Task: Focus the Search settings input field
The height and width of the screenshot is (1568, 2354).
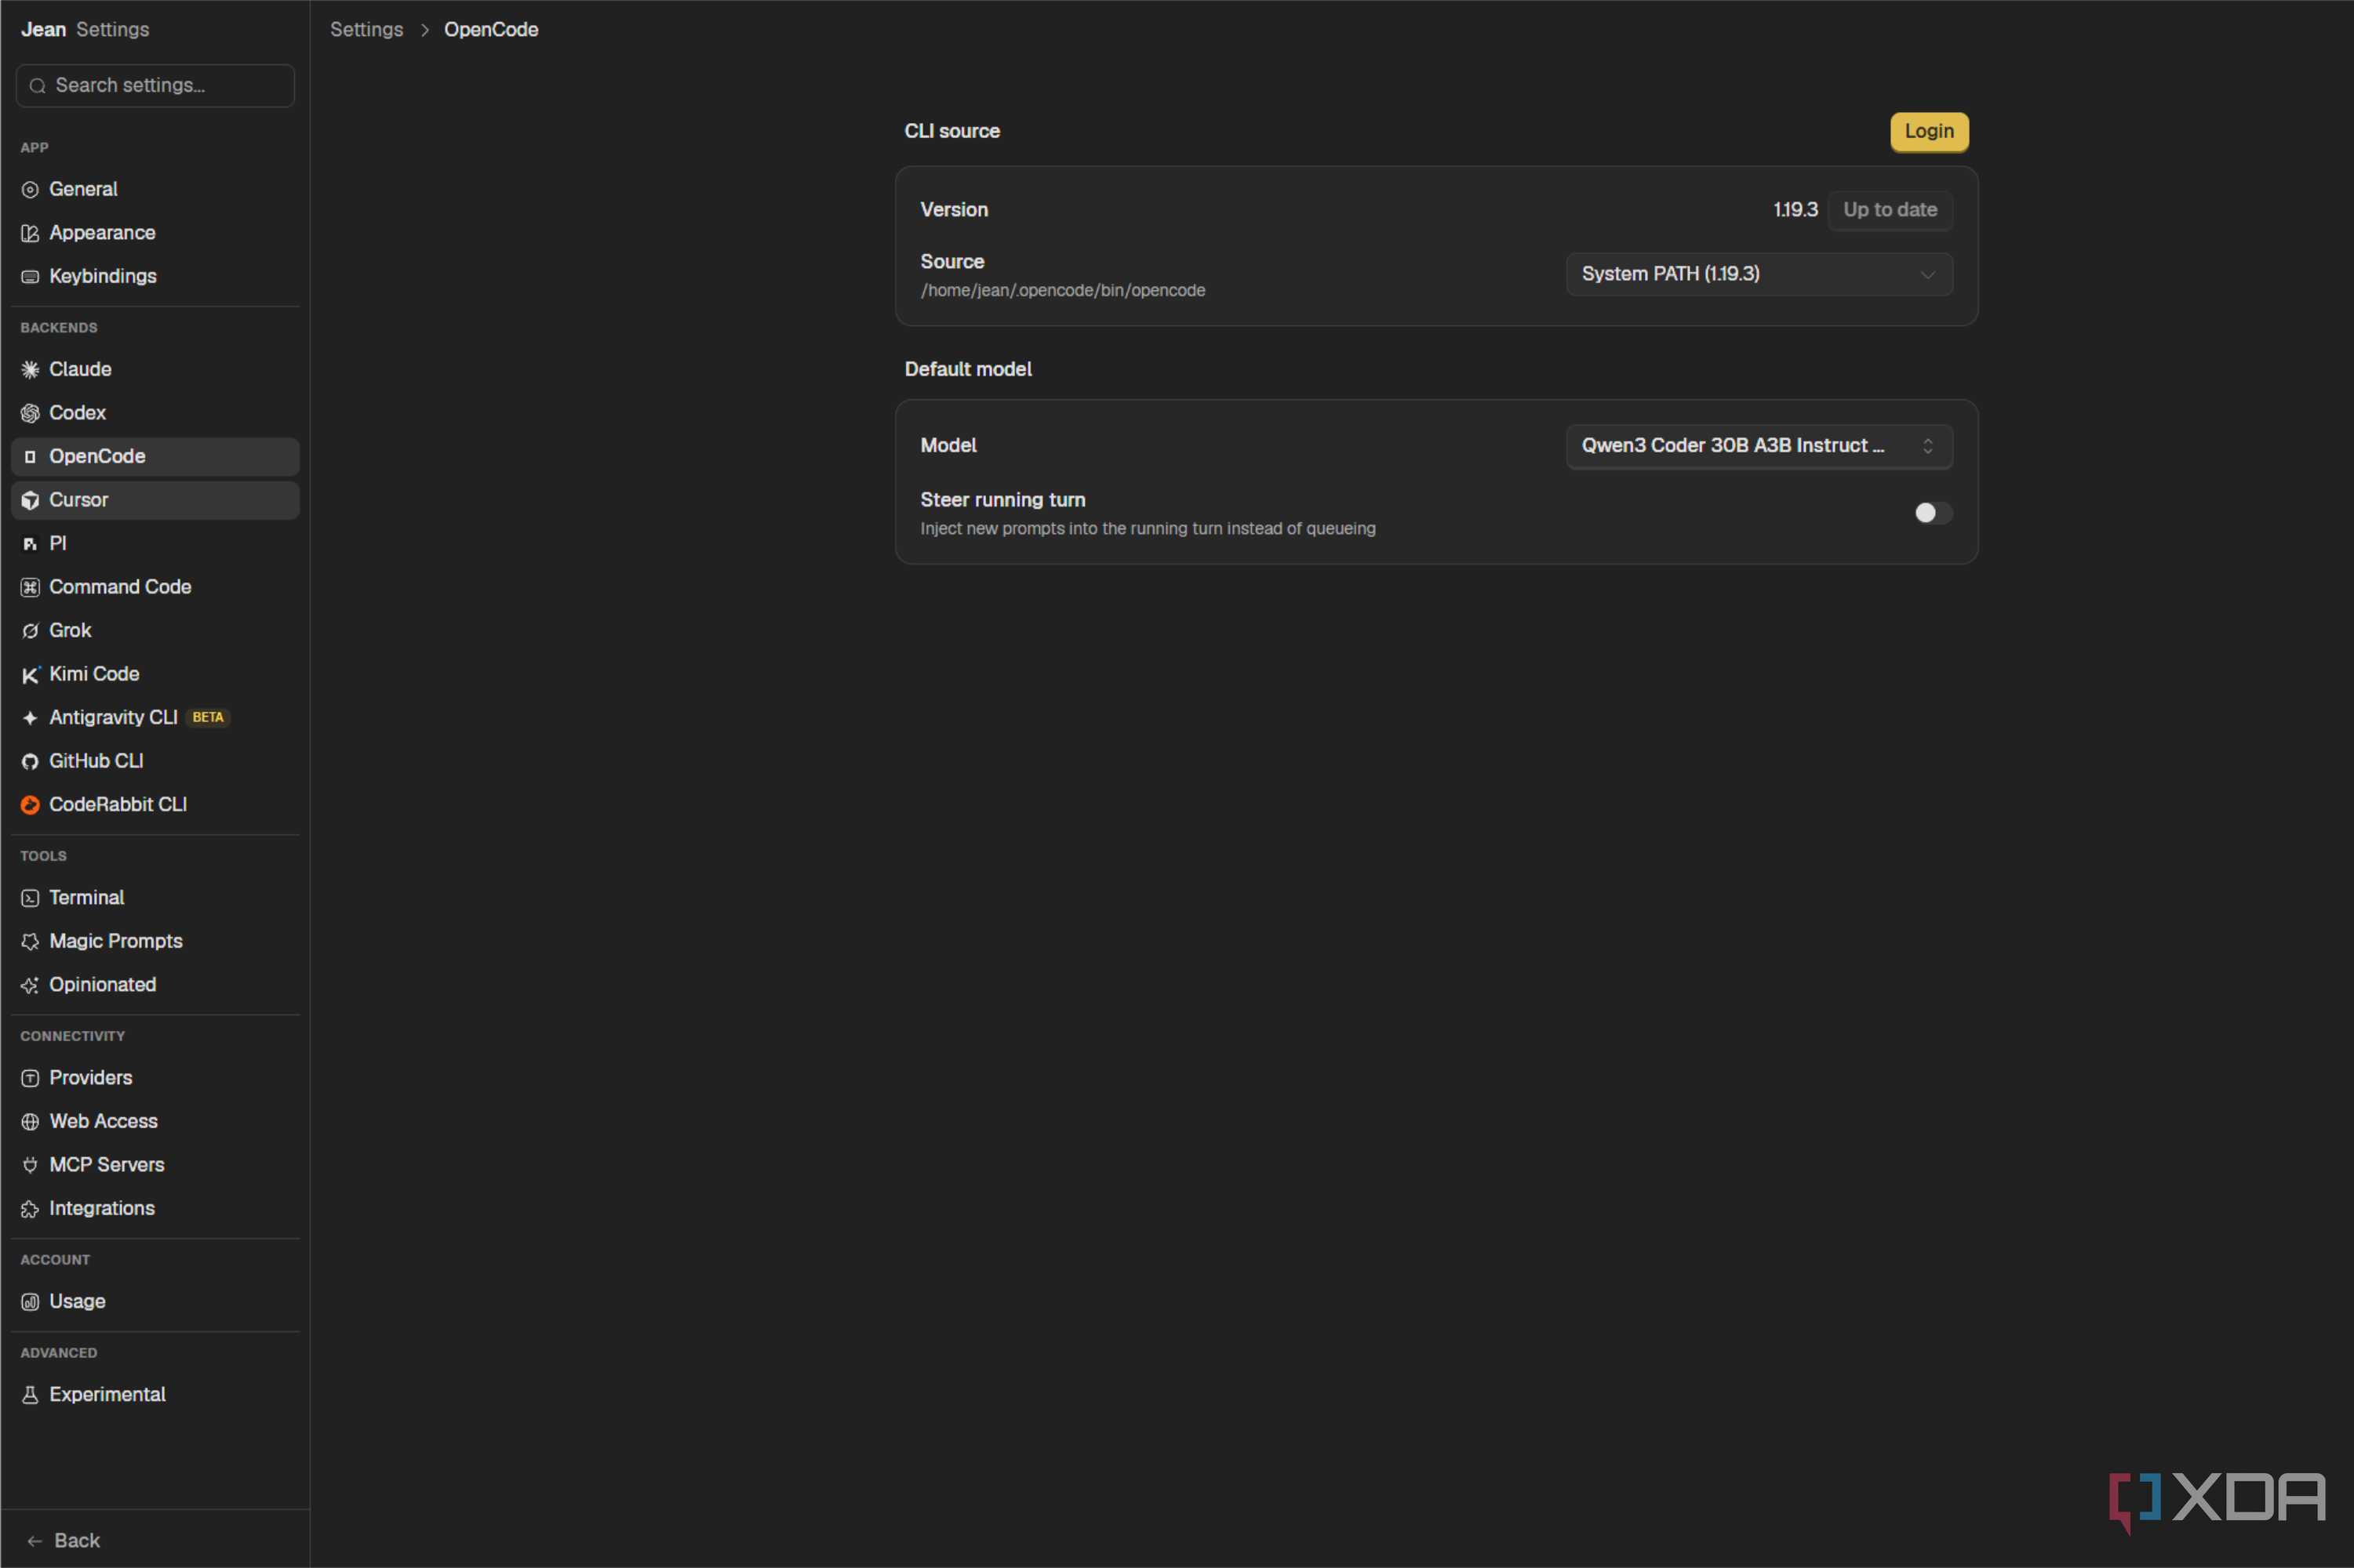Action: pos(155,86)
